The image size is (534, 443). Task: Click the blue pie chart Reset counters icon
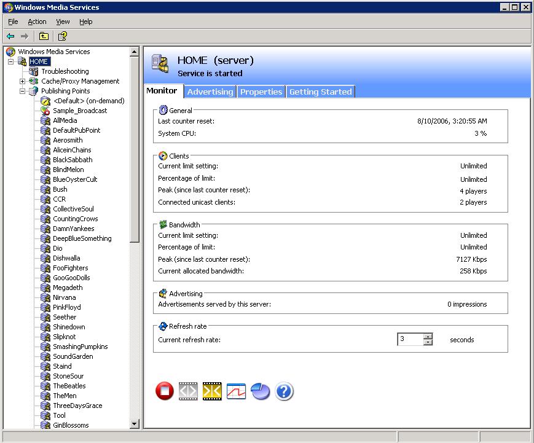click(x=260, y=391)
